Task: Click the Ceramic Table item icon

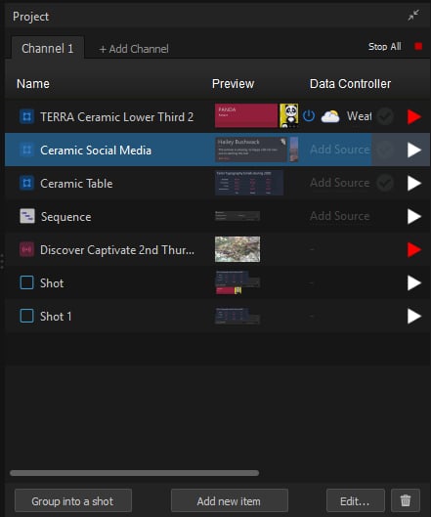Action: pos(26,183)
